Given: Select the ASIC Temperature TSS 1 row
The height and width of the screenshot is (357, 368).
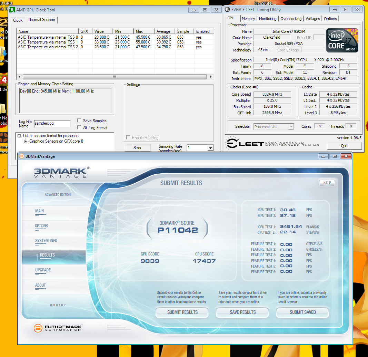Looking at the screenshot, I should pyautogui.click(x=115, y=42).
